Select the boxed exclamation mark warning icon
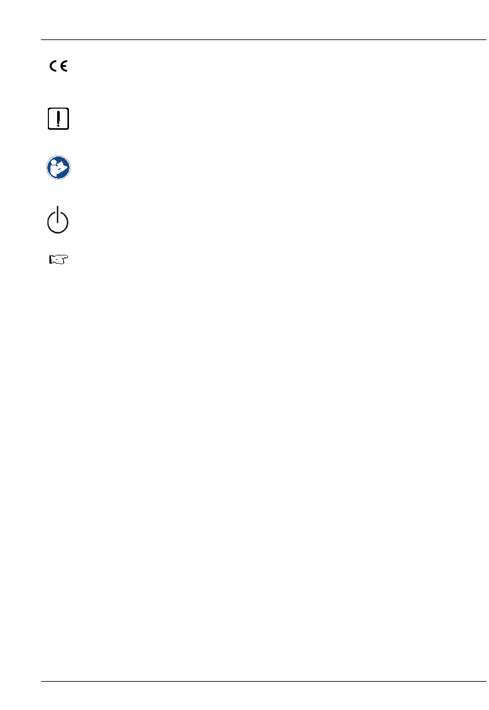489x710 pixels. tap(58, 118)
